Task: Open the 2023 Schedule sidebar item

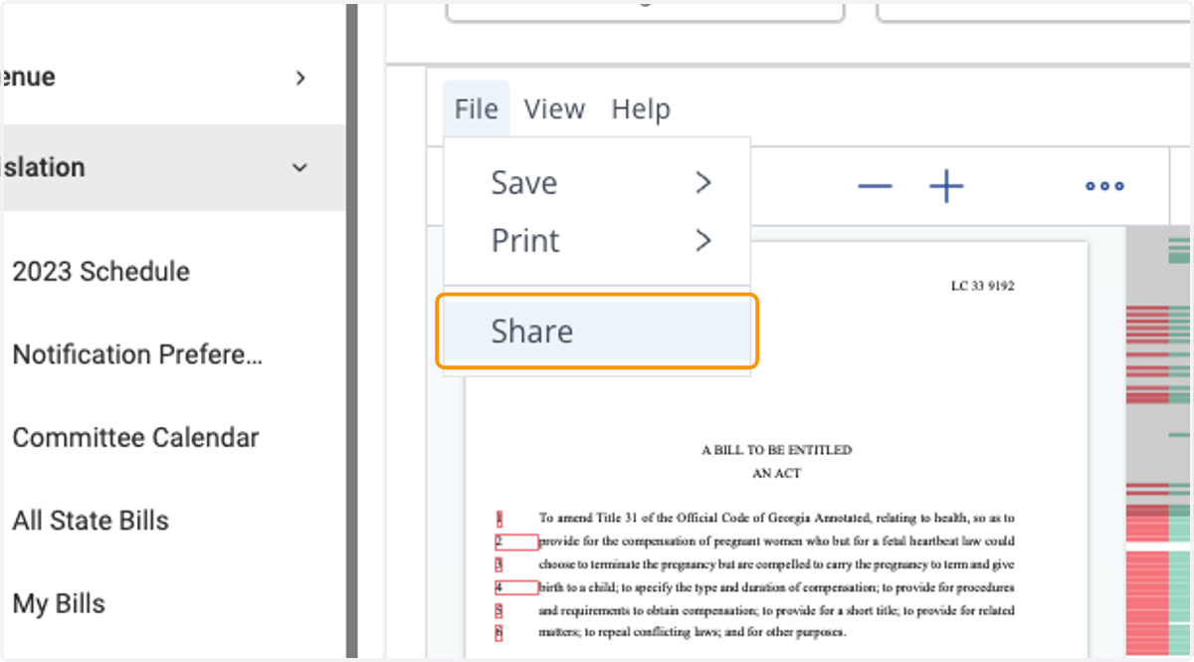Action: click(x=100, y=272)
